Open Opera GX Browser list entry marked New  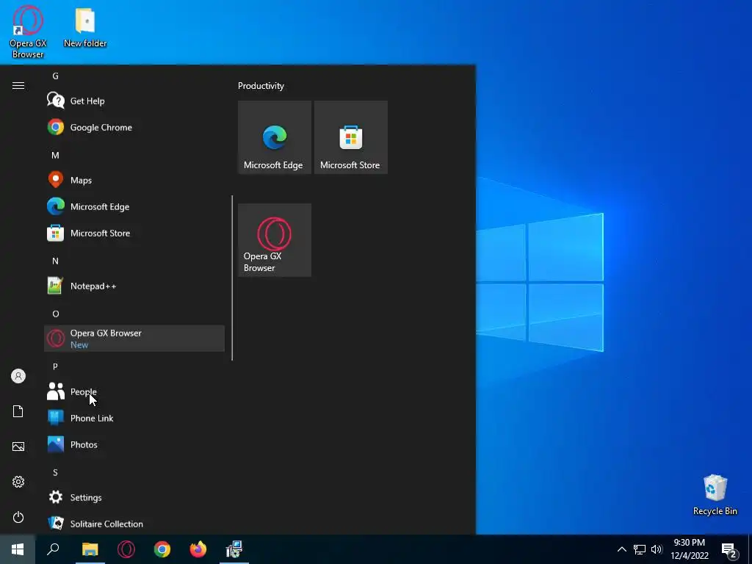[x=134, y=339]
